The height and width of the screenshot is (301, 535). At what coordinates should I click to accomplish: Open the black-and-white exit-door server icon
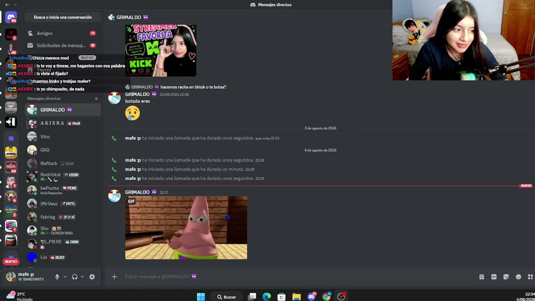coord(11,122)
